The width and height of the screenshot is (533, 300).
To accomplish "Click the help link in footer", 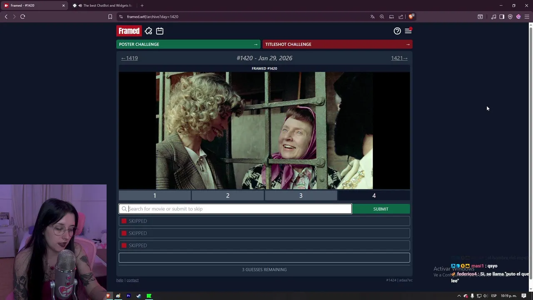I will (120, 280).
